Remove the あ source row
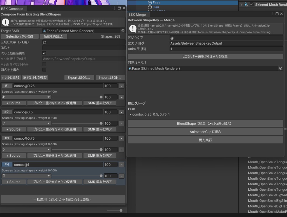This screenshot has width=287, height=217. coord(122,97)
